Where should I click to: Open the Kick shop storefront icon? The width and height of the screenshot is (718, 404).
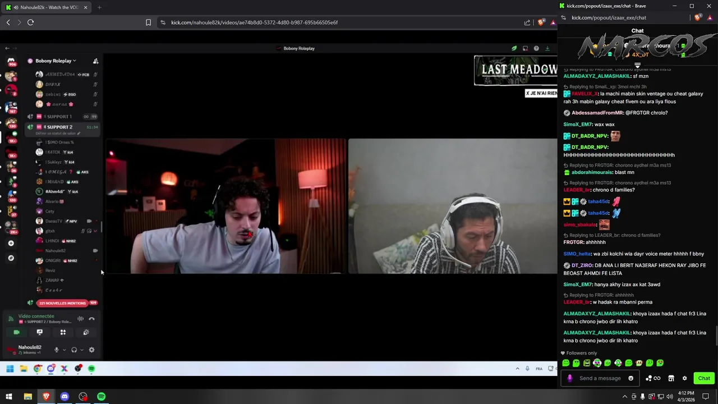(671, 378)
